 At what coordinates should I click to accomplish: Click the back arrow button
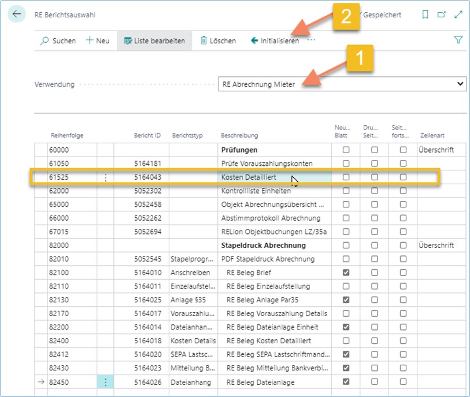point(16,14)
